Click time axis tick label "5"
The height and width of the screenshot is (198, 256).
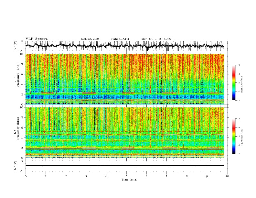tap(126, 176)
